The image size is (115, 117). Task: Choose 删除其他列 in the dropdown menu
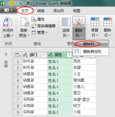click(91, 51)
